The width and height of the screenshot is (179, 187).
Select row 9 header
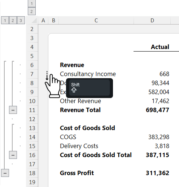(32, 92)
